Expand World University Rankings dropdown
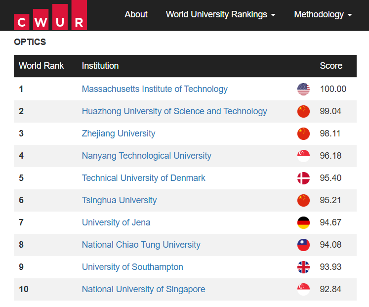The width and height of the screenshot is (369, 307). (220, 14)
